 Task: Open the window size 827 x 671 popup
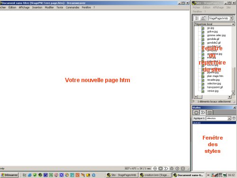(x=132, y=169)
